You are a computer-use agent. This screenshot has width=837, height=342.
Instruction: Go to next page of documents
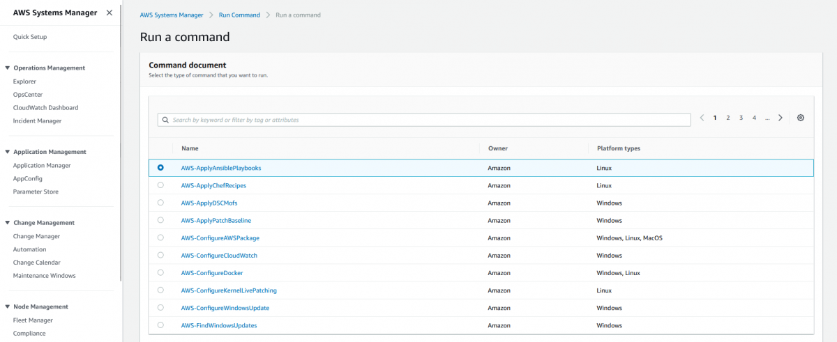(x=780, y=118)
